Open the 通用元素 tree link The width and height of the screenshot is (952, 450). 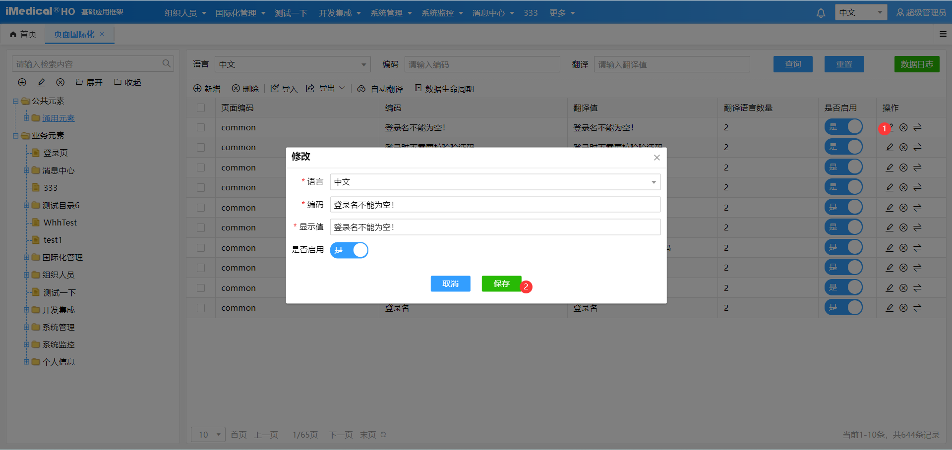pyautogui.click(x=59, y=118)
